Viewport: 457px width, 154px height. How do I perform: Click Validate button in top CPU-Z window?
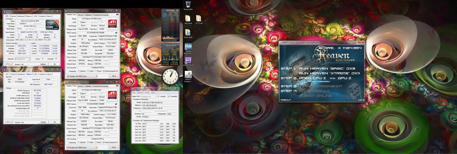click(x=43, y=64)
